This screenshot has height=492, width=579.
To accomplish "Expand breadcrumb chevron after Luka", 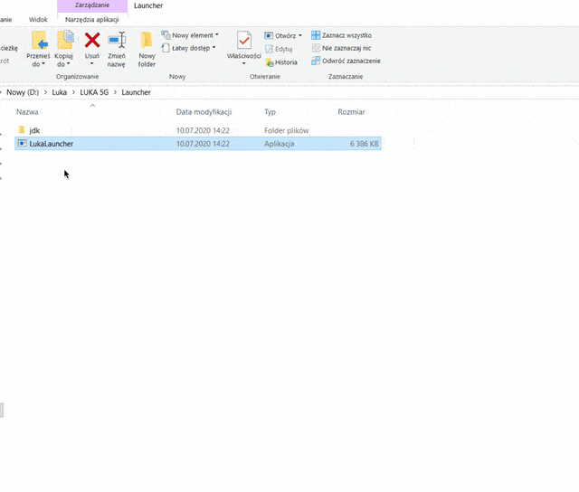I will tap(73, 92).
